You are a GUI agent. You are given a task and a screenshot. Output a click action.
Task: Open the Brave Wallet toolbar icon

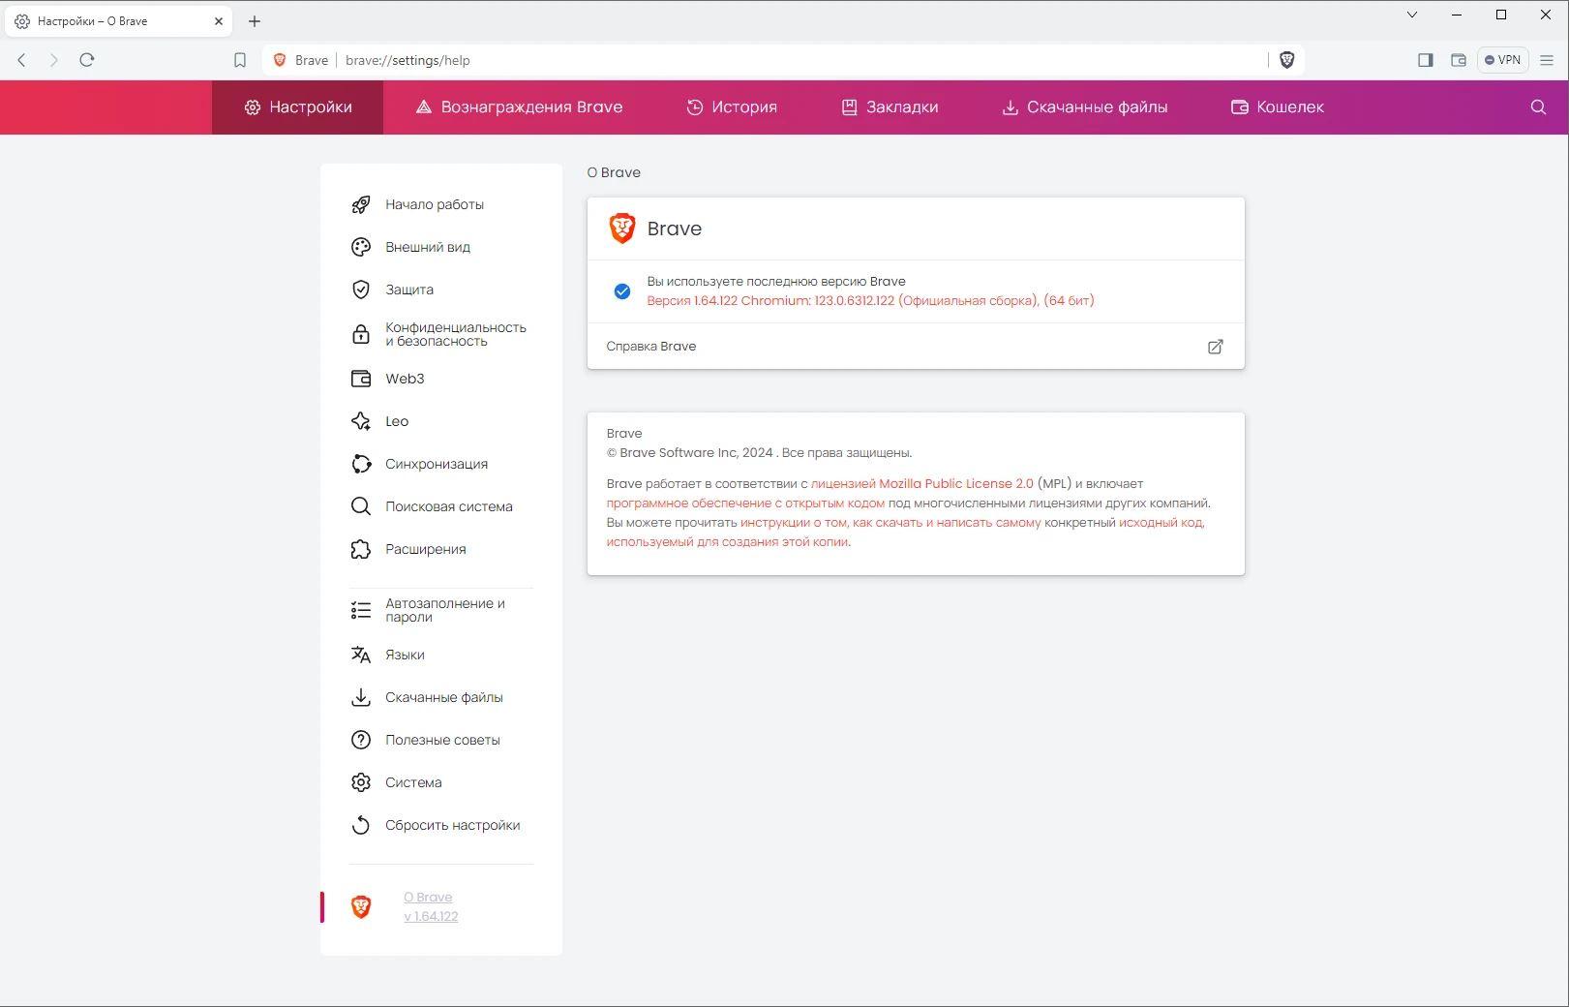(1459, 60)
